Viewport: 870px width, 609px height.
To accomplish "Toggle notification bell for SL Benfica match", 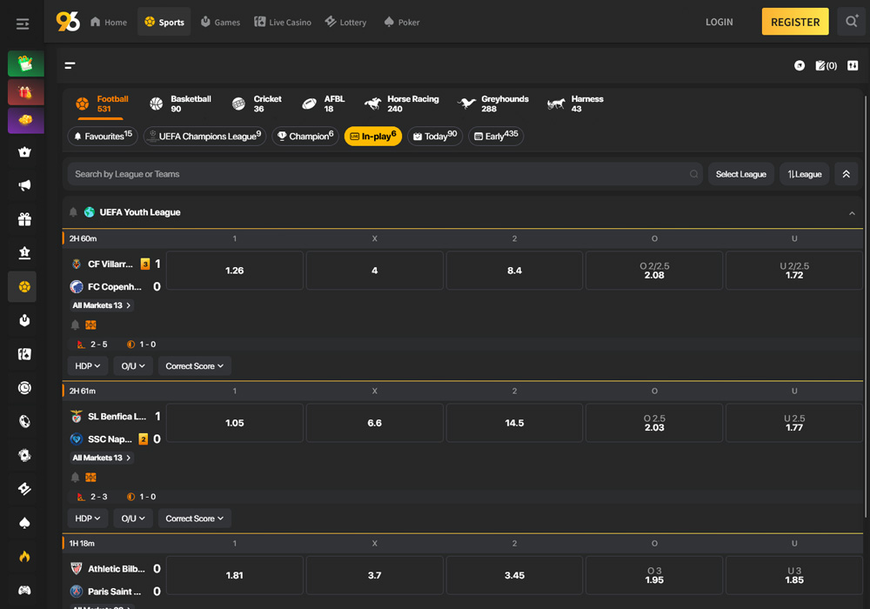I will coord(75,477).
